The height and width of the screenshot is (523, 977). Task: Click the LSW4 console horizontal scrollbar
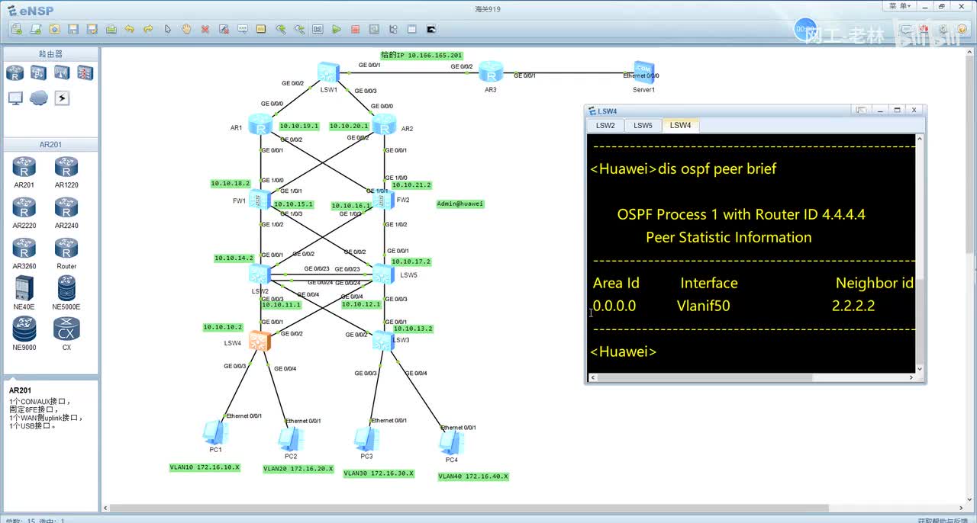point(751,377)
